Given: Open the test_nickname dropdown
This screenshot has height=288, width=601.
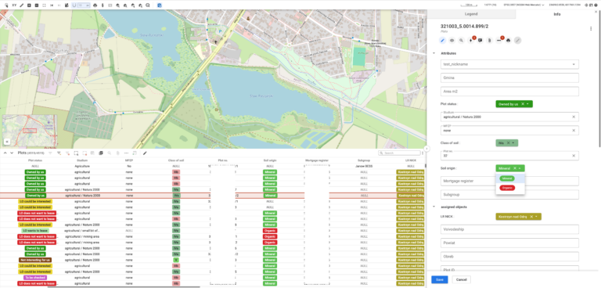Looking at the screenshot, I should (x=509, y=64).
